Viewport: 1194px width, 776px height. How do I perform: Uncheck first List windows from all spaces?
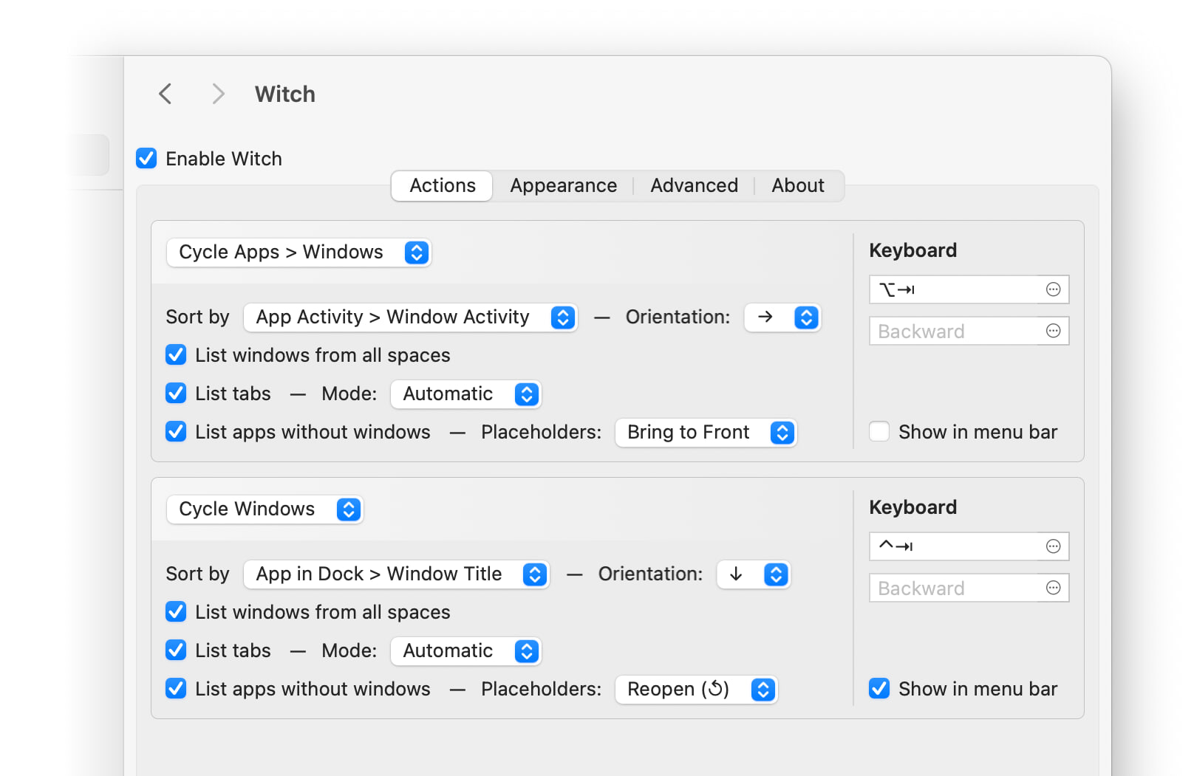click(x=176, y=354)
